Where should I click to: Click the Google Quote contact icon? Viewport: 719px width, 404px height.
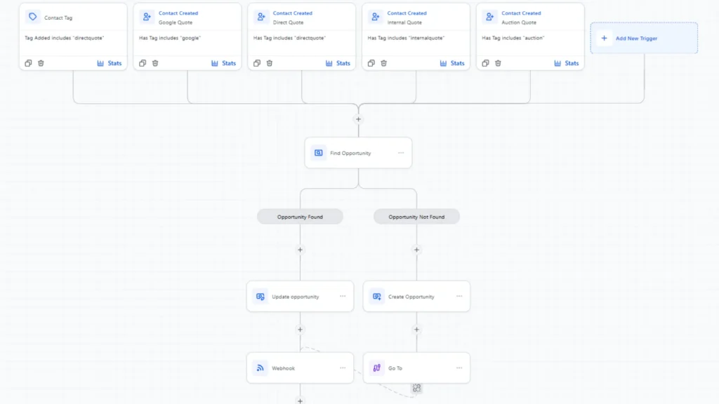[x=147, y=17]
